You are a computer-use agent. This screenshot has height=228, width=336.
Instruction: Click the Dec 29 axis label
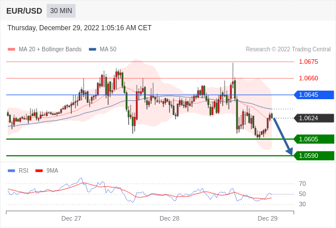click(268, 218)
